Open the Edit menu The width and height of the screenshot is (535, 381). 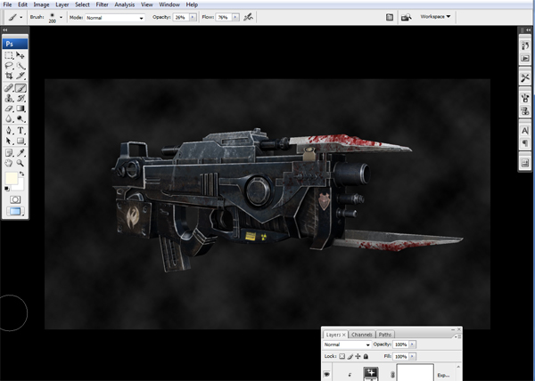coord(22,4)
